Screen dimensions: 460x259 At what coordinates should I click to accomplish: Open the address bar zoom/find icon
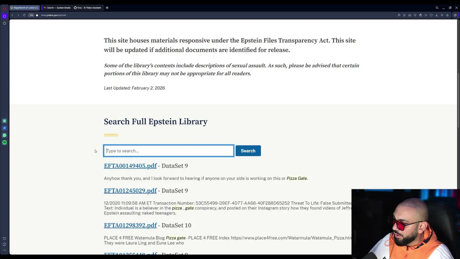pyautogui.click(x=399, y=15)
